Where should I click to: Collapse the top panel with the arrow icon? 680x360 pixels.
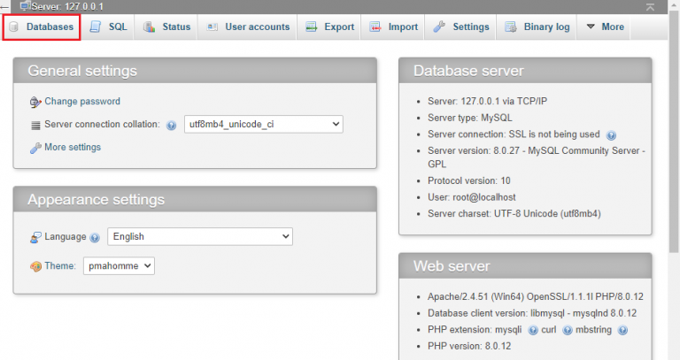650,7
